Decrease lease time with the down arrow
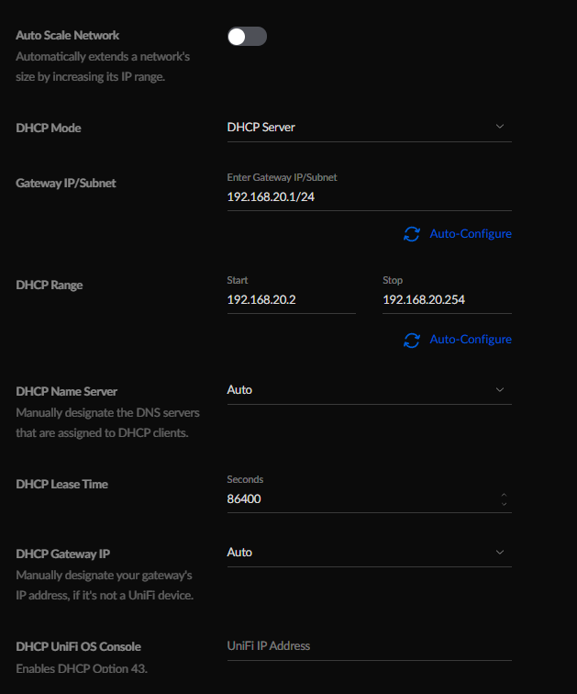Image resolution: width=577 pixels, height=694 pixels. (x=504, y=504)
